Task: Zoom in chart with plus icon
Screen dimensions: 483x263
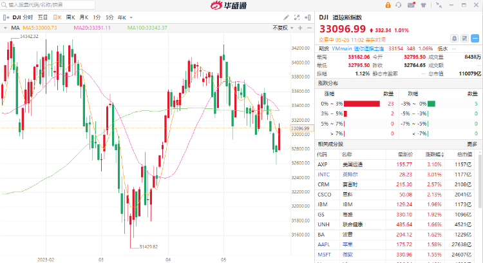Action: [x=300, y=28]
